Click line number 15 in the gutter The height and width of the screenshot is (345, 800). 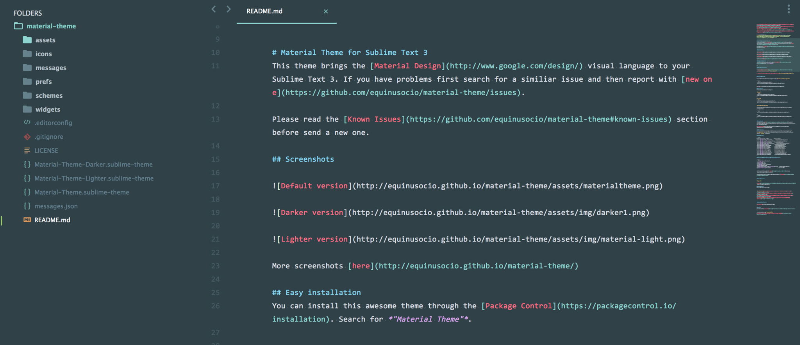[x=215, y=159]
